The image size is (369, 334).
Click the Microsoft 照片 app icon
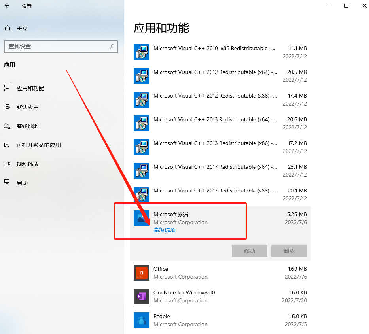pyautogui.click(x=142, y=218)
